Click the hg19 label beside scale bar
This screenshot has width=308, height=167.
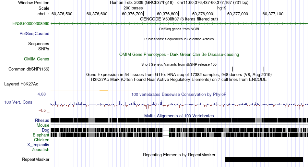221,8
